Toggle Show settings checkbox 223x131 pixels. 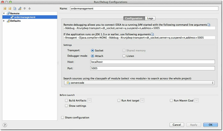point(66,106)
